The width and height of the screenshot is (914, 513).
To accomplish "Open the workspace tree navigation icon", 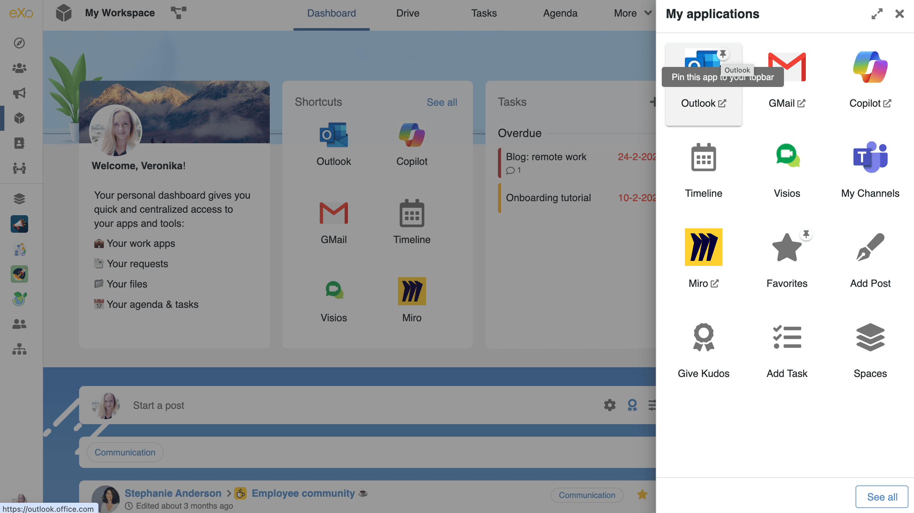I will click(178, 13).
